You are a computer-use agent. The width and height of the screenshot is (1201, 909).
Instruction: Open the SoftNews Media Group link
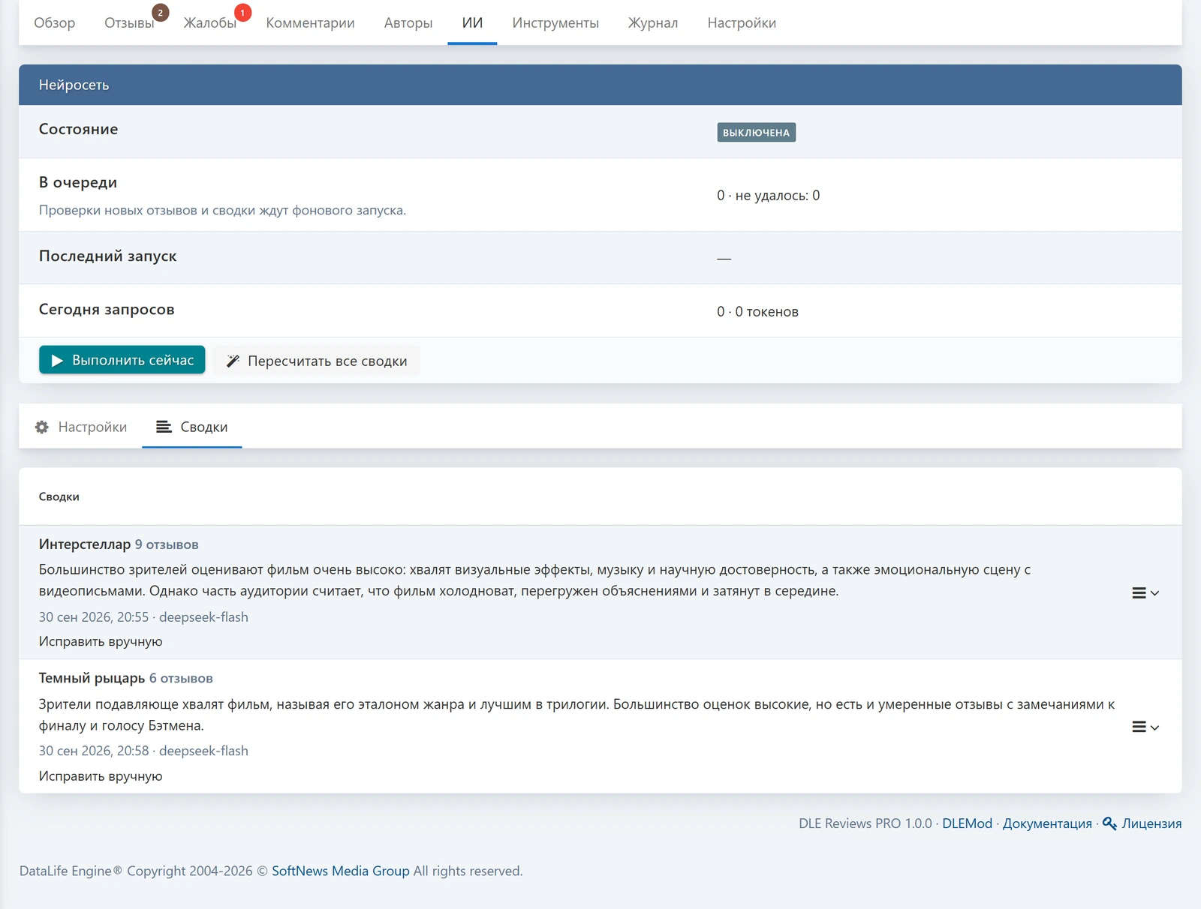341,871
